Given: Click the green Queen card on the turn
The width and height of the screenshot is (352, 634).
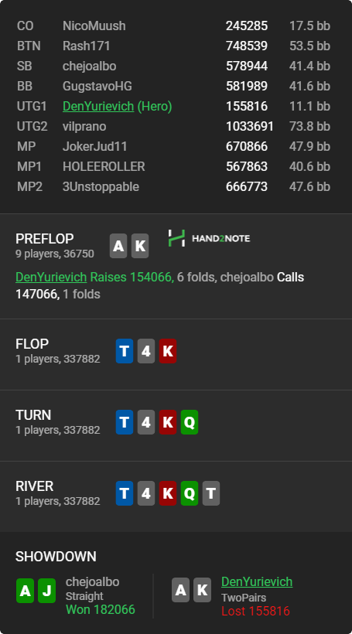Looking at the screenshot, I should [x=190, y=422].
